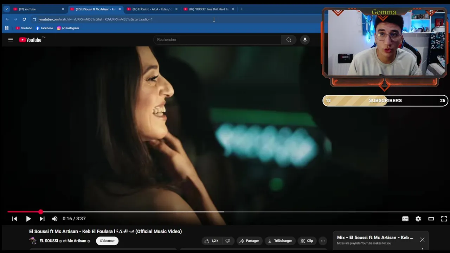Image resolution: width=450 pixels, height=253 pixels.
Task: Subscribe with S'abonner button
Action: pos(107,241)
